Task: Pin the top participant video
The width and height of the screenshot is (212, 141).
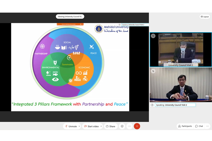Action: 153,36
